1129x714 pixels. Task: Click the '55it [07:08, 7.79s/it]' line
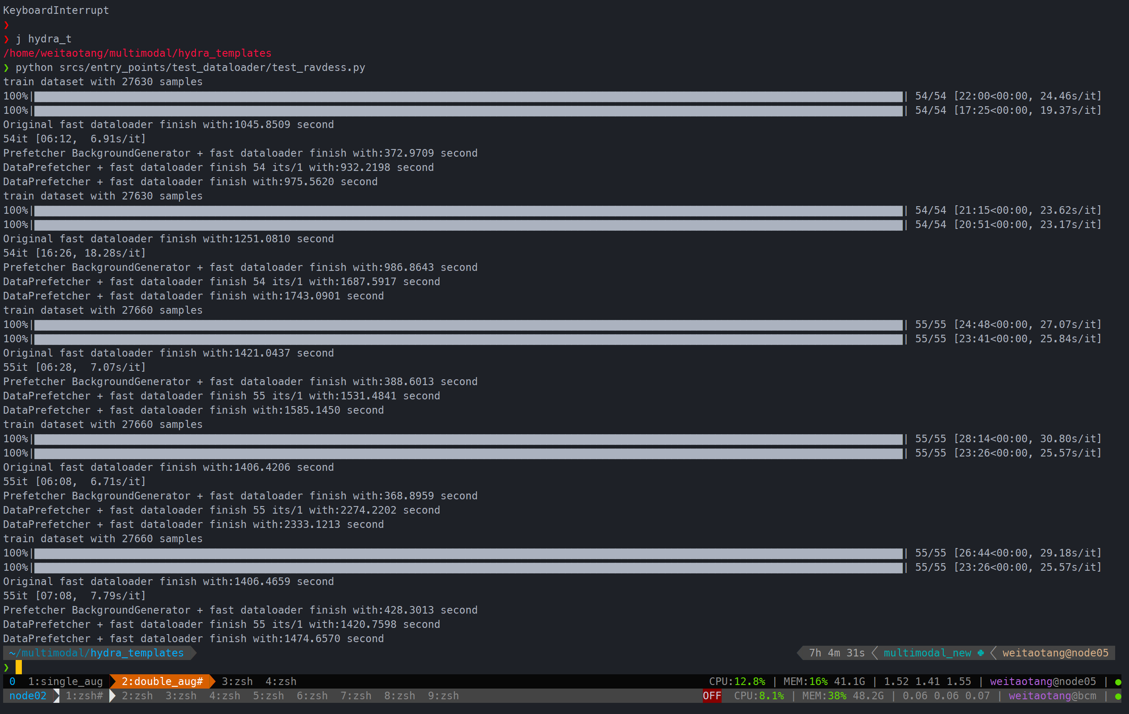pyautogui.click(x=75, y=595)
